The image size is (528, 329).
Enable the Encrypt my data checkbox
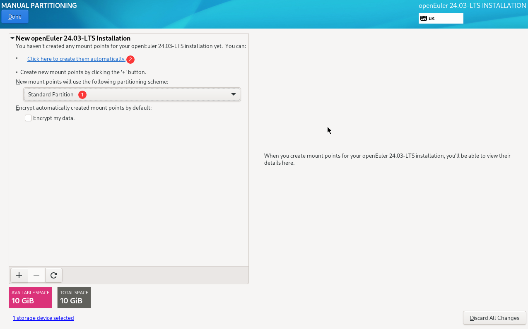[28, 118]
